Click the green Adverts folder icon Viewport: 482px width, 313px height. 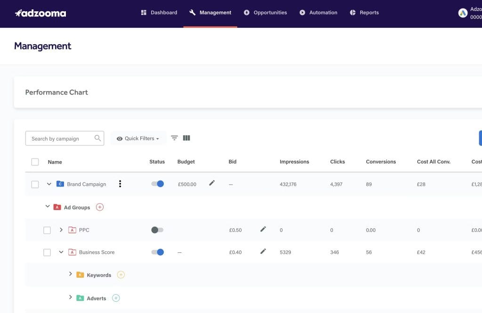[x=80, y=298]
